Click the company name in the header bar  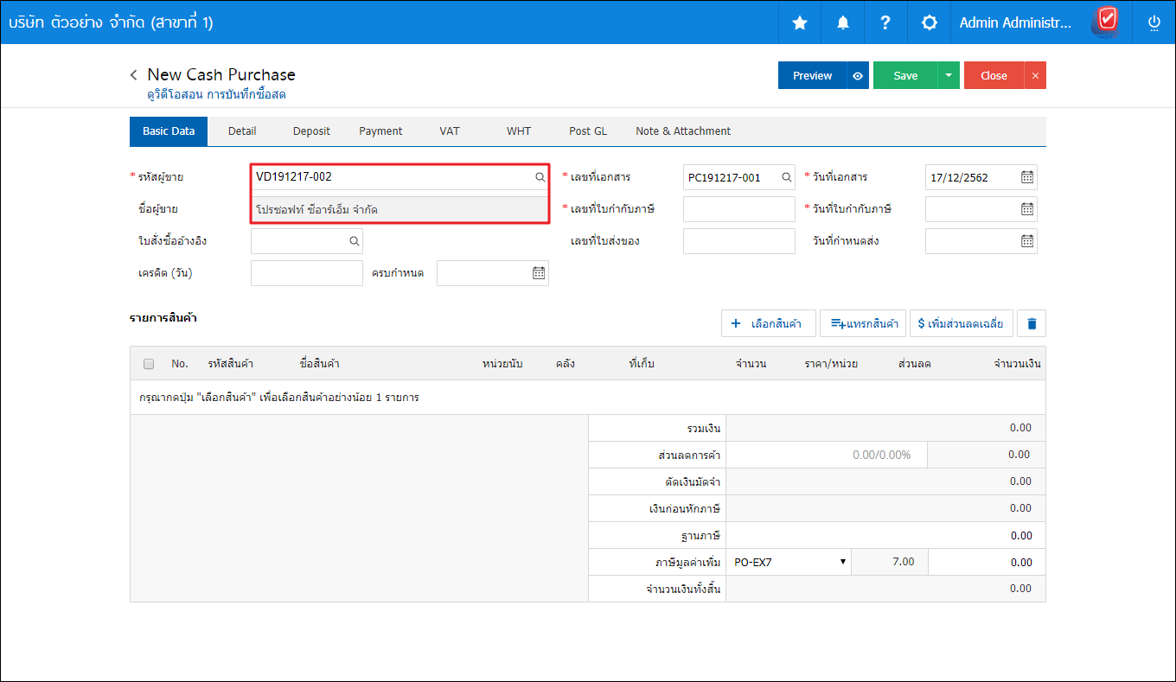tap(111, 23)
